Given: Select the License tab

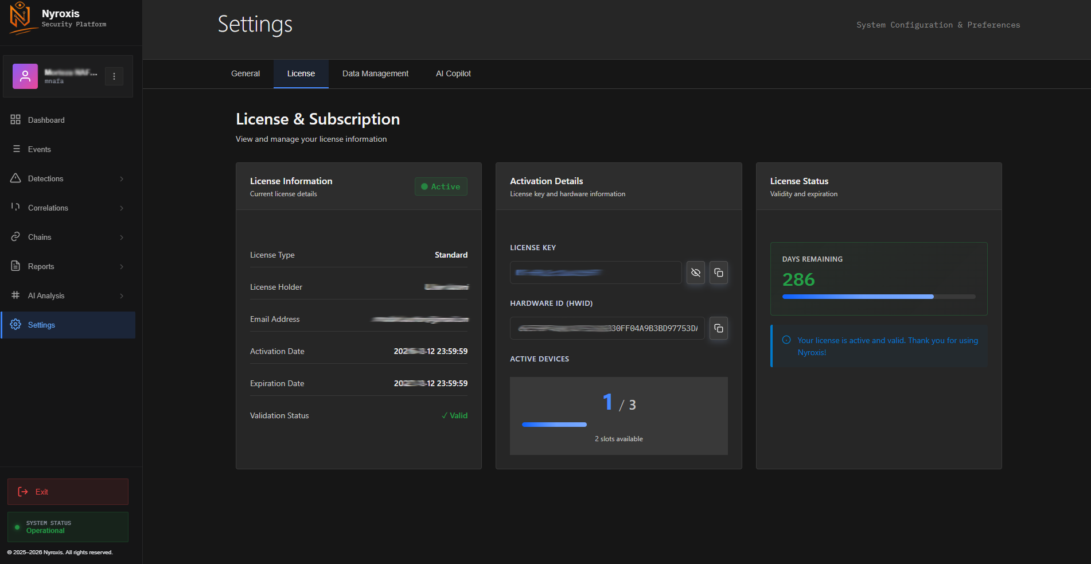Looking at the screenshot, I should click(x=301, y=73).
